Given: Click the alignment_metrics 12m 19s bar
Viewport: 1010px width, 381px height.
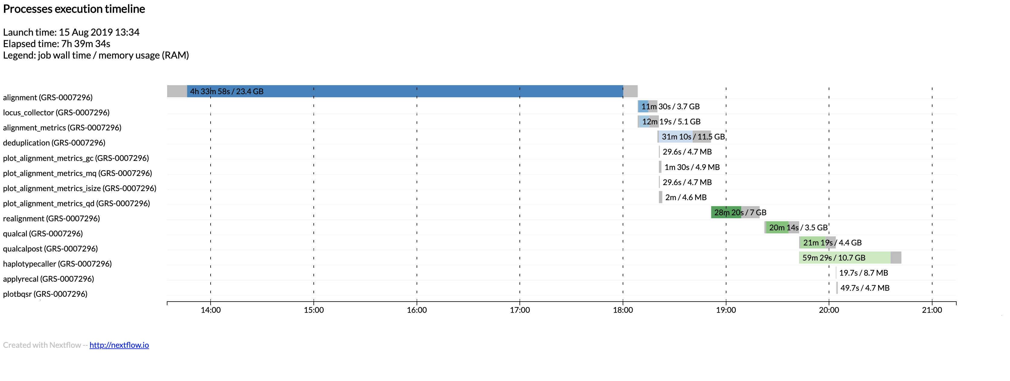Looking at the screenshot, I should tap(644, 122).
